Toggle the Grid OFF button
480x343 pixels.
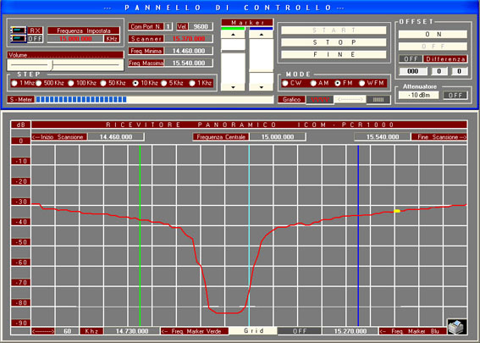tap(300, 331)
